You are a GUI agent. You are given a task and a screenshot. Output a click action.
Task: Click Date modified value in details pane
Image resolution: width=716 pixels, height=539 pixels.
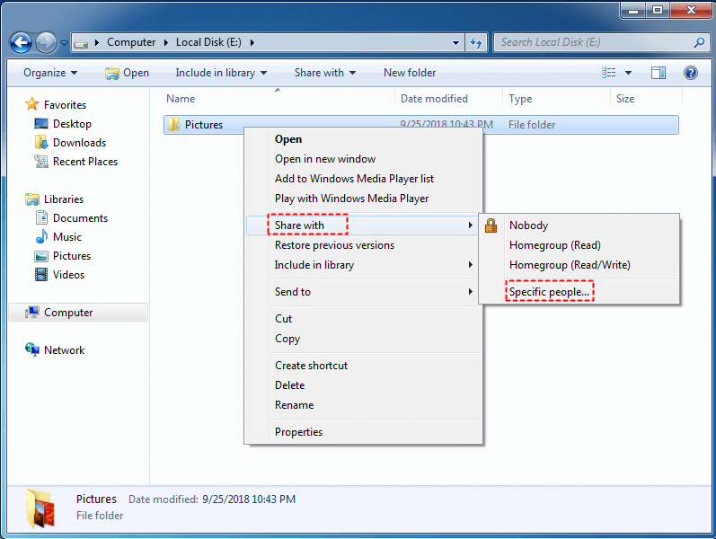249,499
